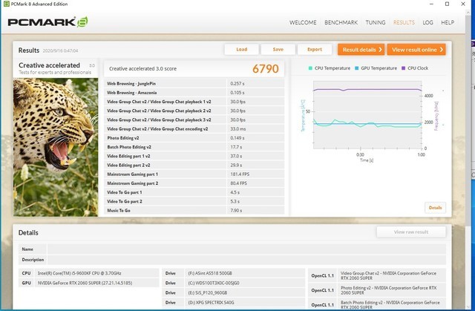Click the Export button
The width and height of the screenshot is (475, 311).
tap(315, 50)
